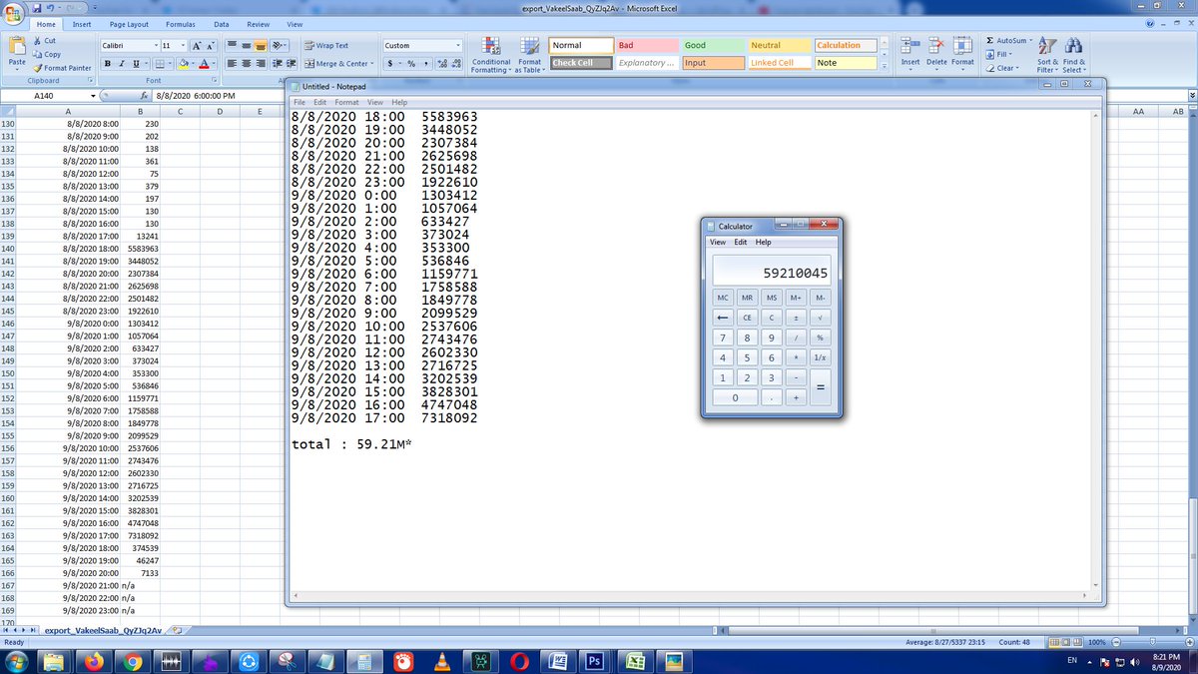The image size is (1198, 674).
Task: Click the Insert cells icon
Action: pyautogui.click(x=910, y=46)
